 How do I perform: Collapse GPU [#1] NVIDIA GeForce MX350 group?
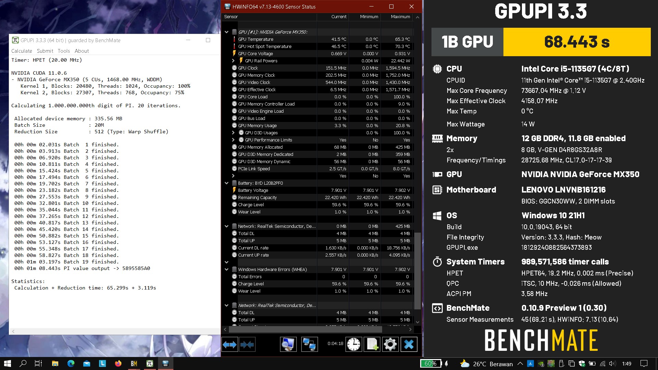pos(227,32)
